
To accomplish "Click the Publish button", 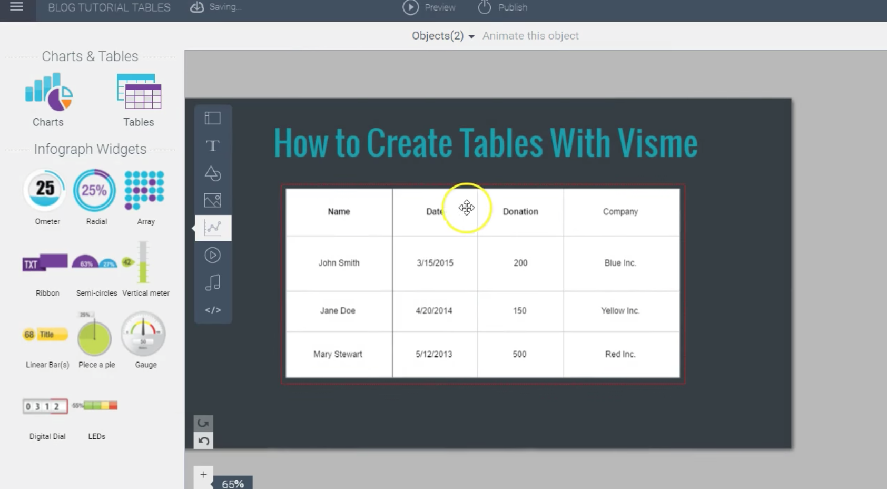I will pos(502,7).
